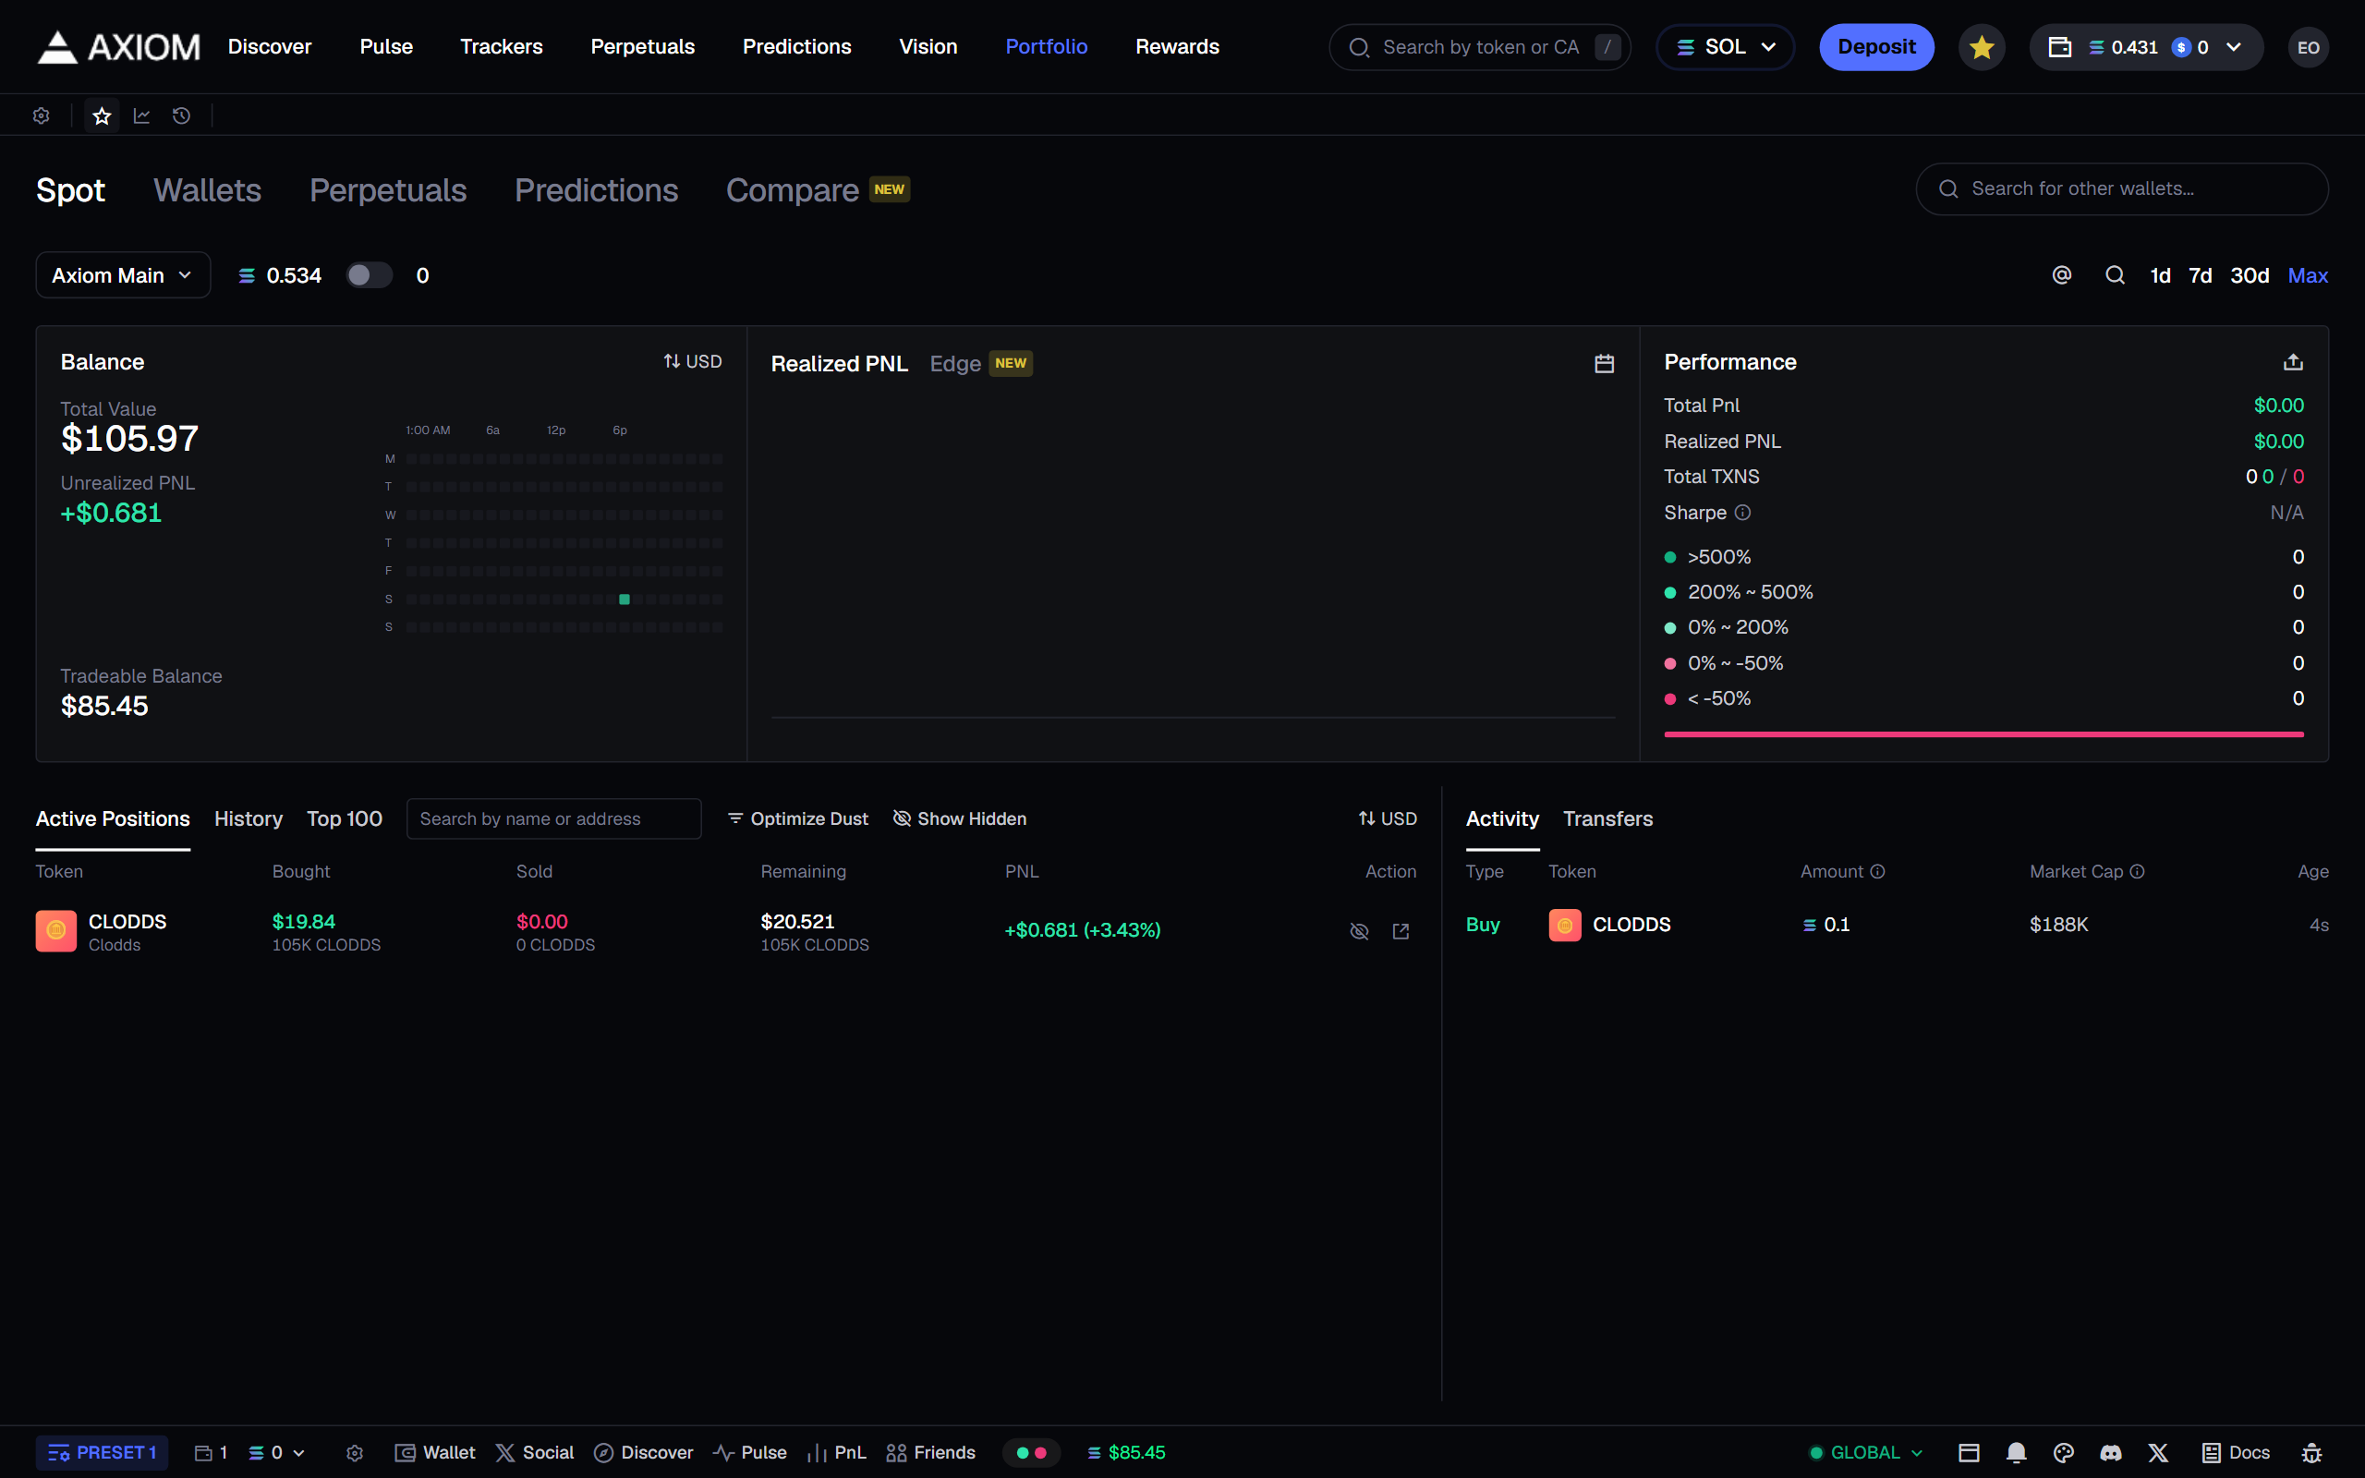Toggle Balance currency to USD

pyautogui.click(x=693, y=362)
